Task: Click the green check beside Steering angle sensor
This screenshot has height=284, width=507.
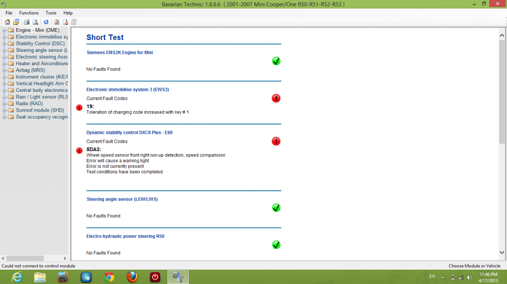Action: (x=276, y=207)
